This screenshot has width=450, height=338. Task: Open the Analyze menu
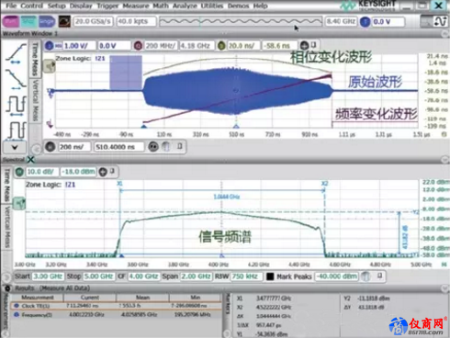pyautogui.click(x=185, y=6)
